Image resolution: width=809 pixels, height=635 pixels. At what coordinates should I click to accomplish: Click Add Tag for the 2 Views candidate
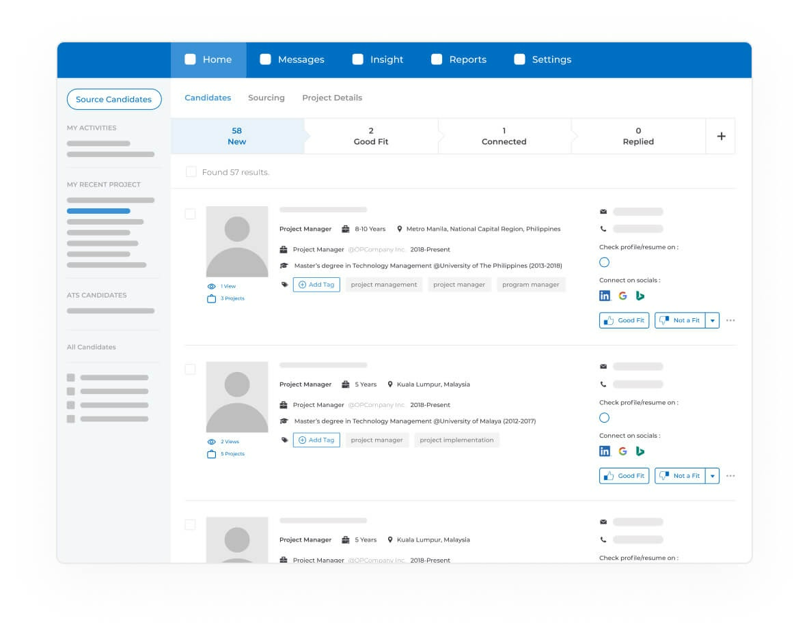tap(316, 440)
